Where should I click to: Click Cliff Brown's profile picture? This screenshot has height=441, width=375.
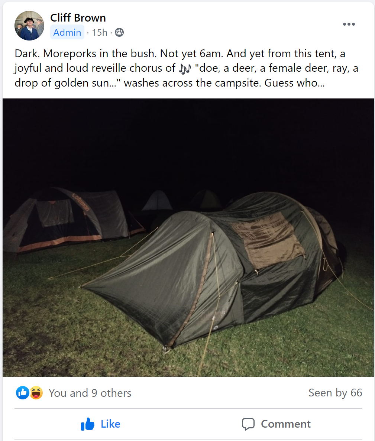[29, 26]
